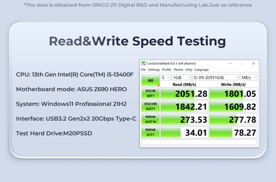This screenshot has height=182, width=276.
Task: Open the Settings menu
Action: click(x=154, y=70)
